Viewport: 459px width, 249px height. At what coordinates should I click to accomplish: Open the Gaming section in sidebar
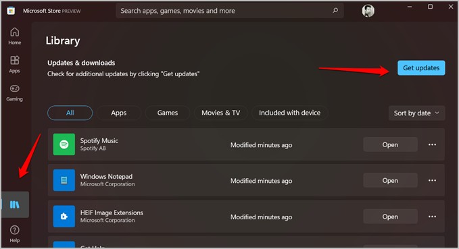pos(14,92)
